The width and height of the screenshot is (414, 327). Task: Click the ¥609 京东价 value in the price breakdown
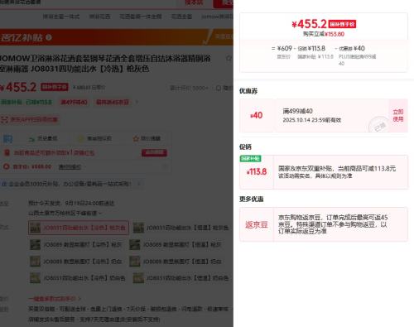pos(284,49)
